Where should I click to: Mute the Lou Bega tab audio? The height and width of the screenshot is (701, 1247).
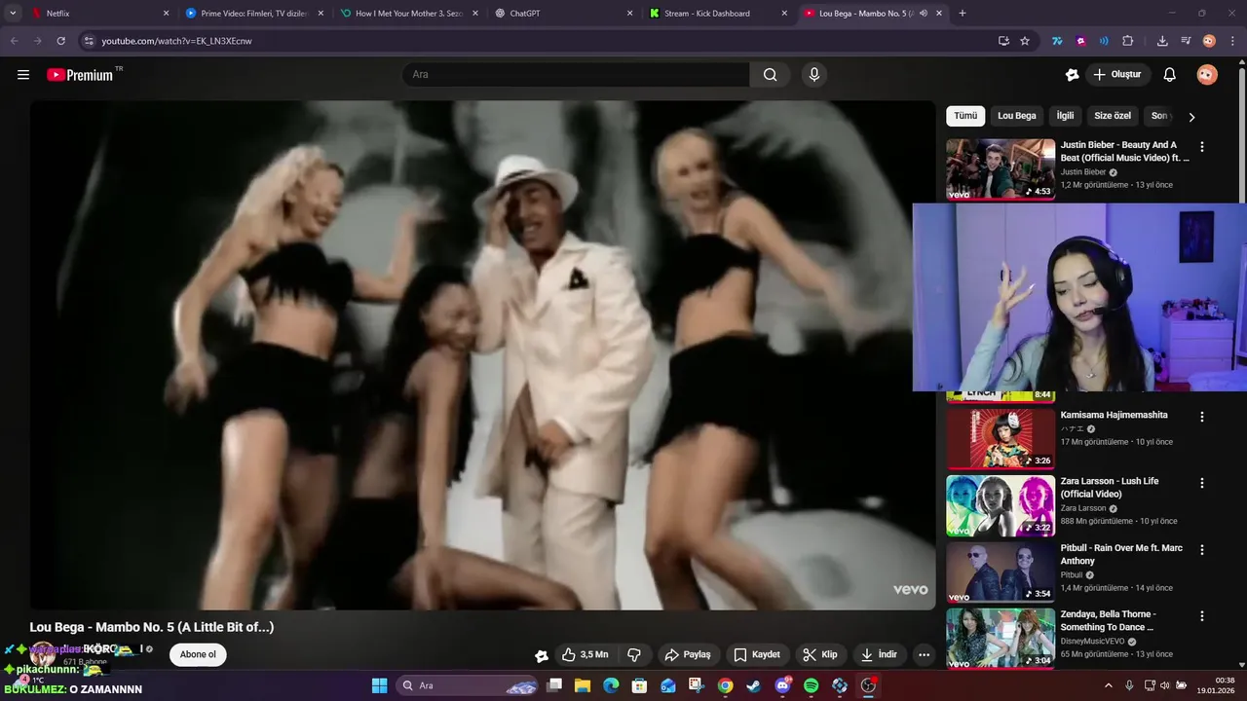(x=923, y=14)
